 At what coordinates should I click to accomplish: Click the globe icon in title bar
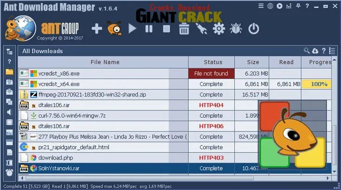[270, 6]
